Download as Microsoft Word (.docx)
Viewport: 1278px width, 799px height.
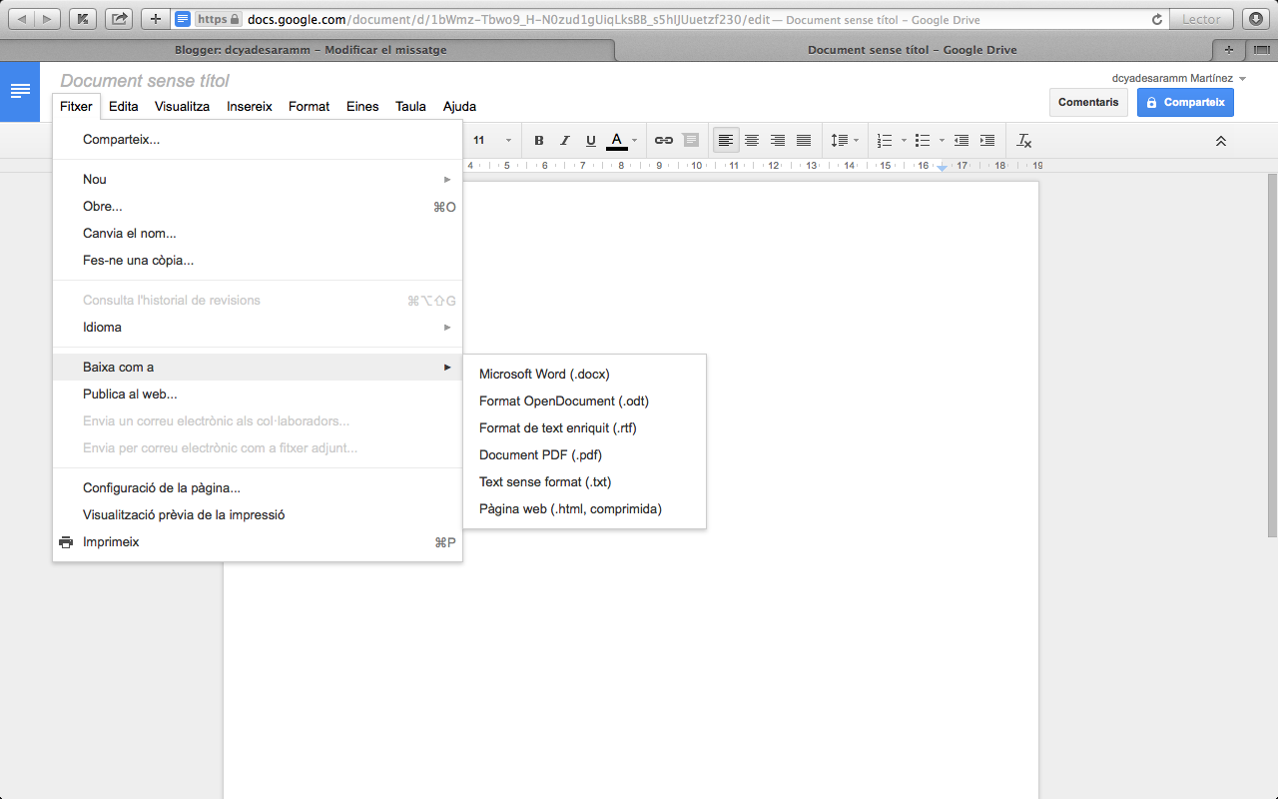pos(585,375)
